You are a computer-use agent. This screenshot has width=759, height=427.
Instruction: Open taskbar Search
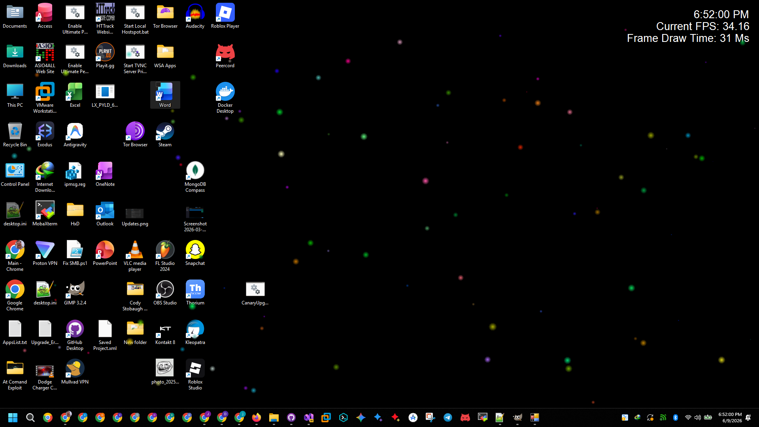click(30, 418)
